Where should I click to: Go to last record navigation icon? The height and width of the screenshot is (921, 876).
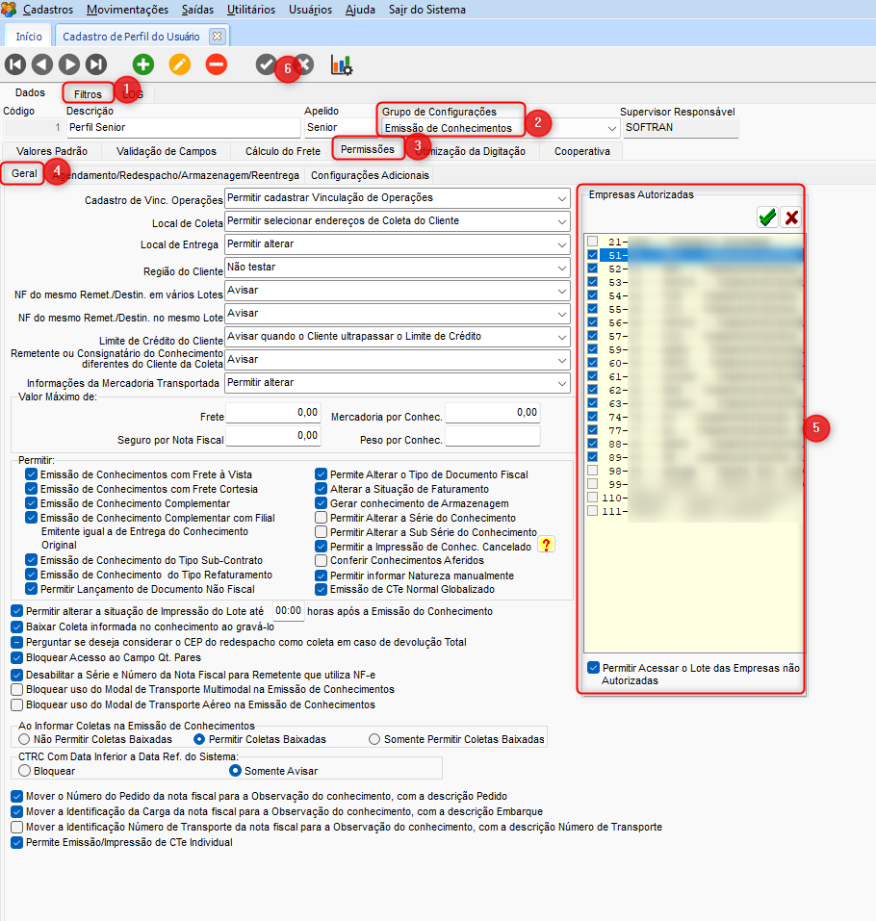click(96, 64)
